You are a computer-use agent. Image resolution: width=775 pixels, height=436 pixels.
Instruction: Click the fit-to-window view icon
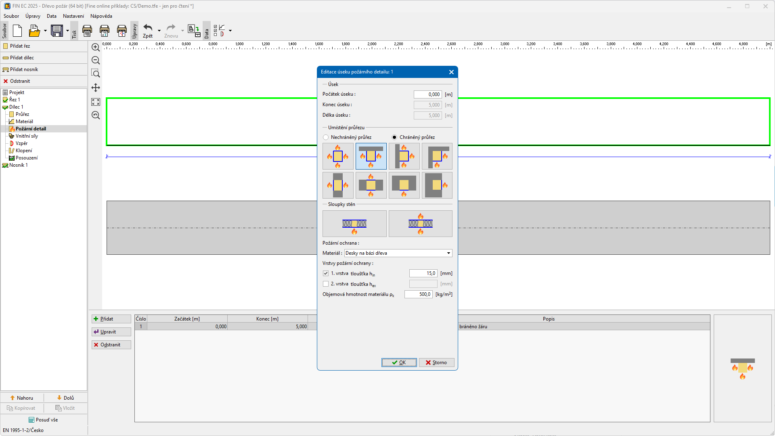click(x=96, y=102)
